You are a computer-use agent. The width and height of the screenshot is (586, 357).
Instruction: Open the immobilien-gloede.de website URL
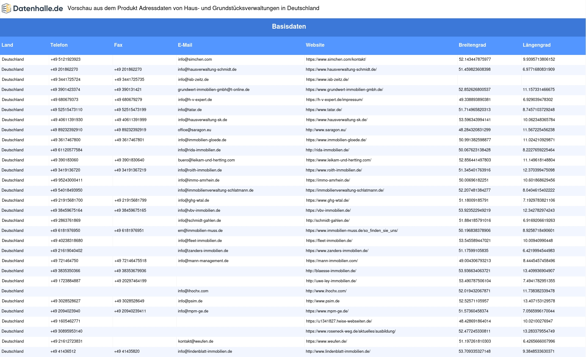[x=336, y=140]
